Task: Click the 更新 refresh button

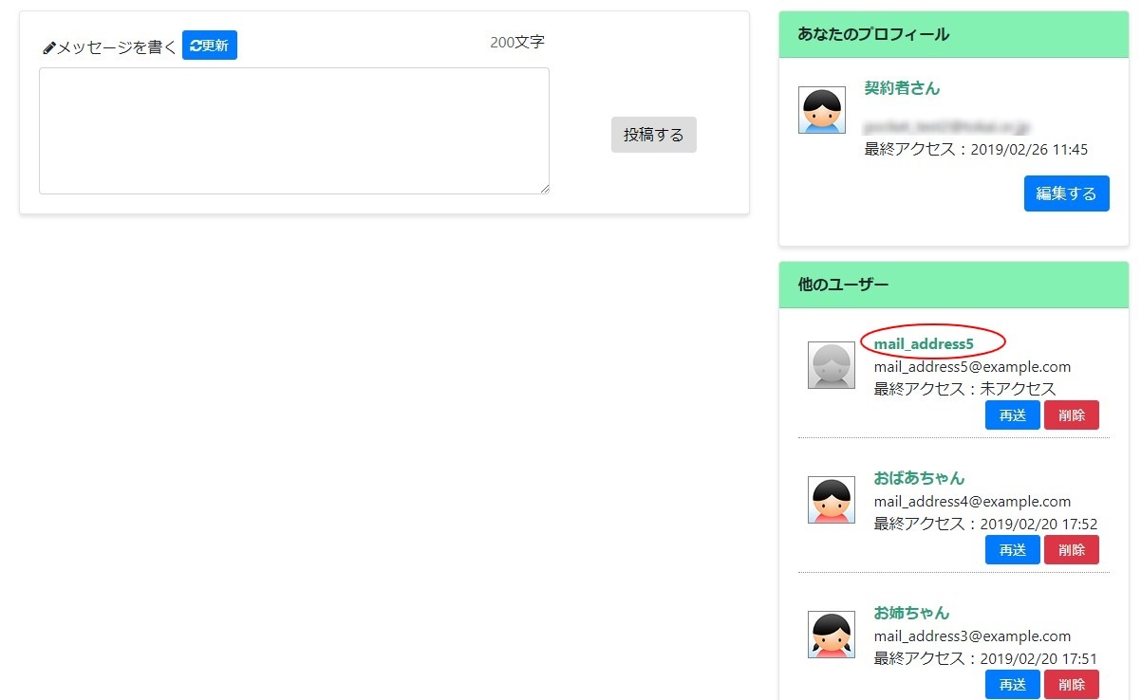Action: click(210, 44)
